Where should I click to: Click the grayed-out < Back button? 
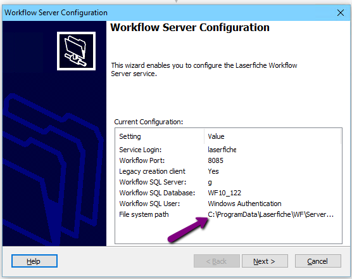tap(217, 261)
